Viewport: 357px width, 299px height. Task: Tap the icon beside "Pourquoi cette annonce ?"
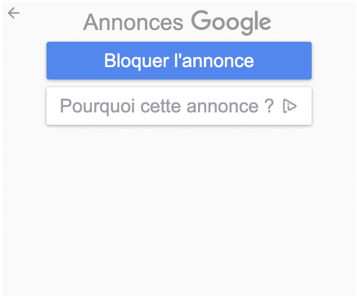(x=290, y=106)
